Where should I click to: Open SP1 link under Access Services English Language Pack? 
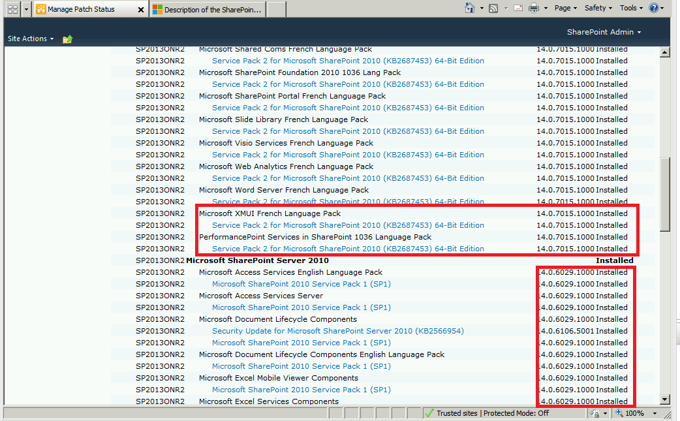(x=301, y=284)
